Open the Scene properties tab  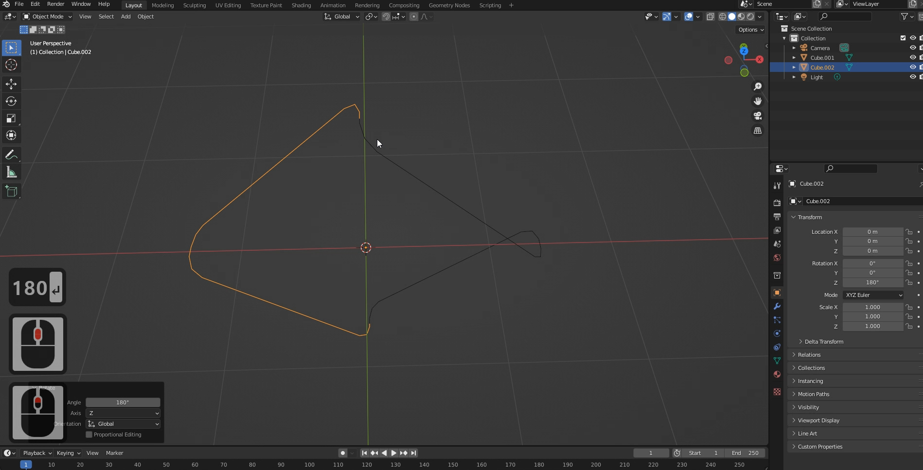(777, 244)
